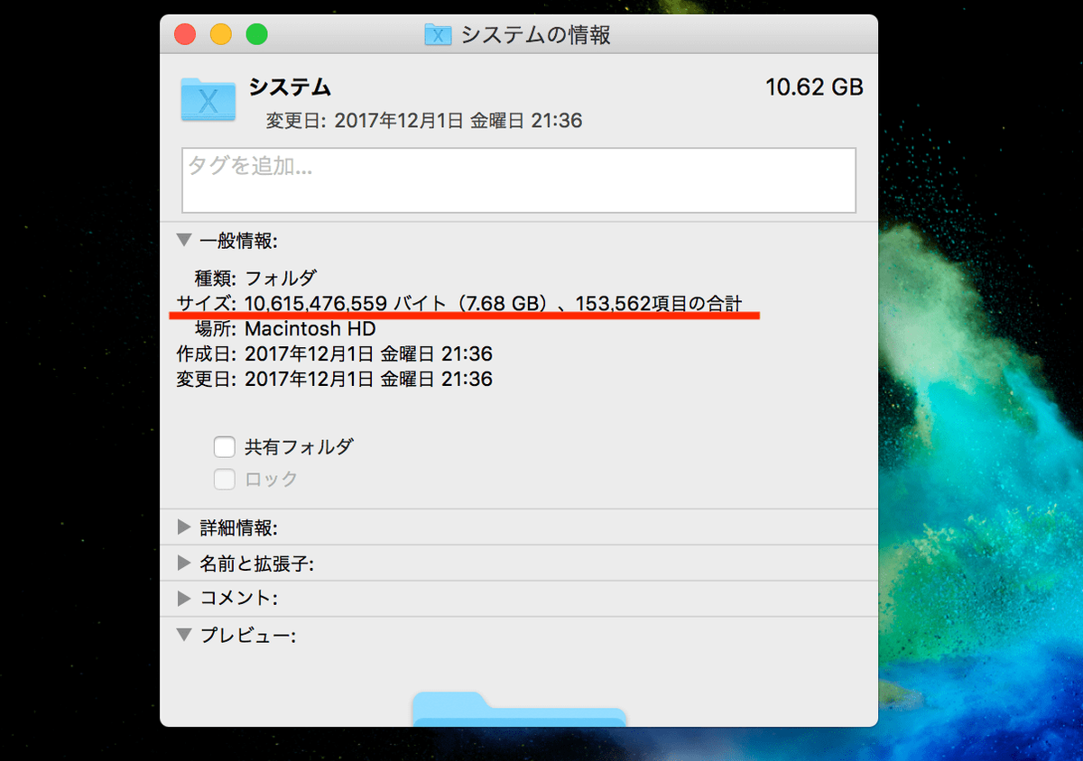1083x761 pixels.
Task: Click the folder preview thumbnail
Action: pyautogui.click(x=519, y=710)
